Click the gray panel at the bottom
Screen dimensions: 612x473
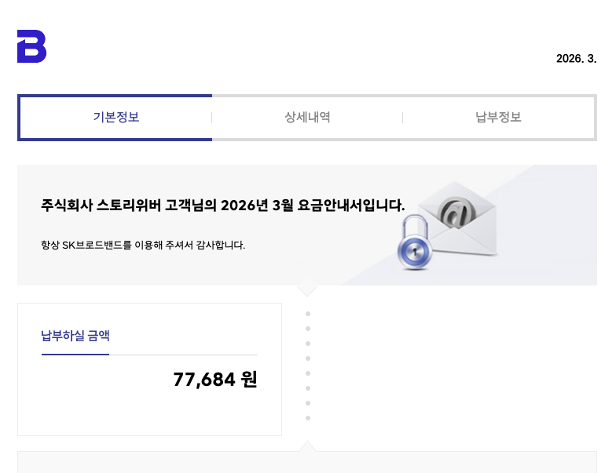coord(307,463)
